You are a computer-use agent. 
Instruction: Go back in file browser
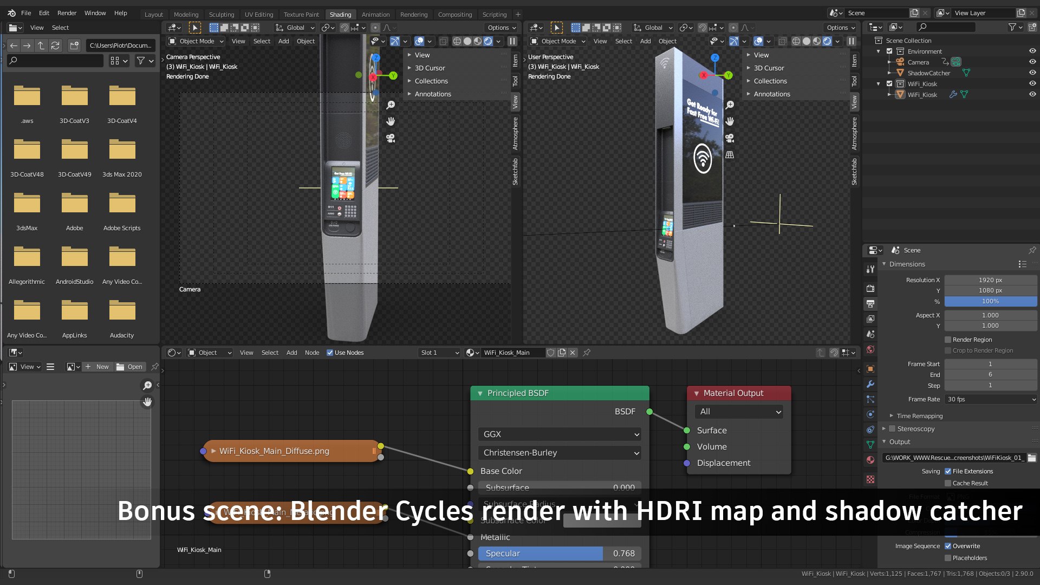tap(14, 45)
